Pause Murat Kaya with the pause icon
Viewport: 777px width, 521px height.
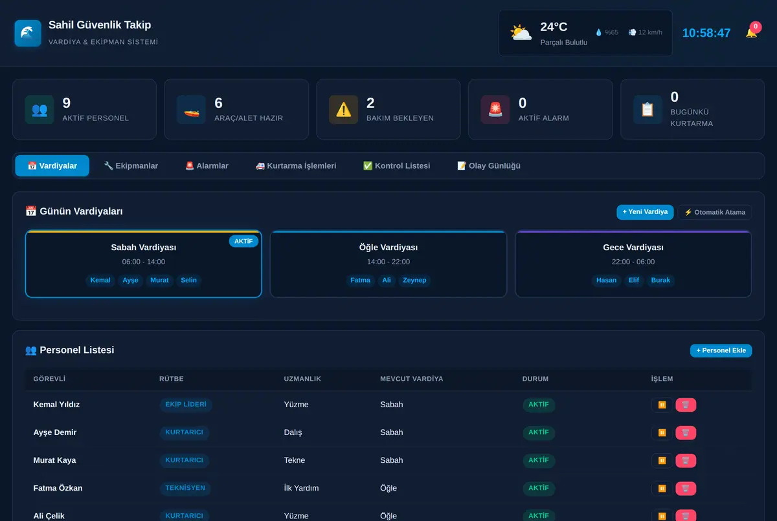pos(662,461)
